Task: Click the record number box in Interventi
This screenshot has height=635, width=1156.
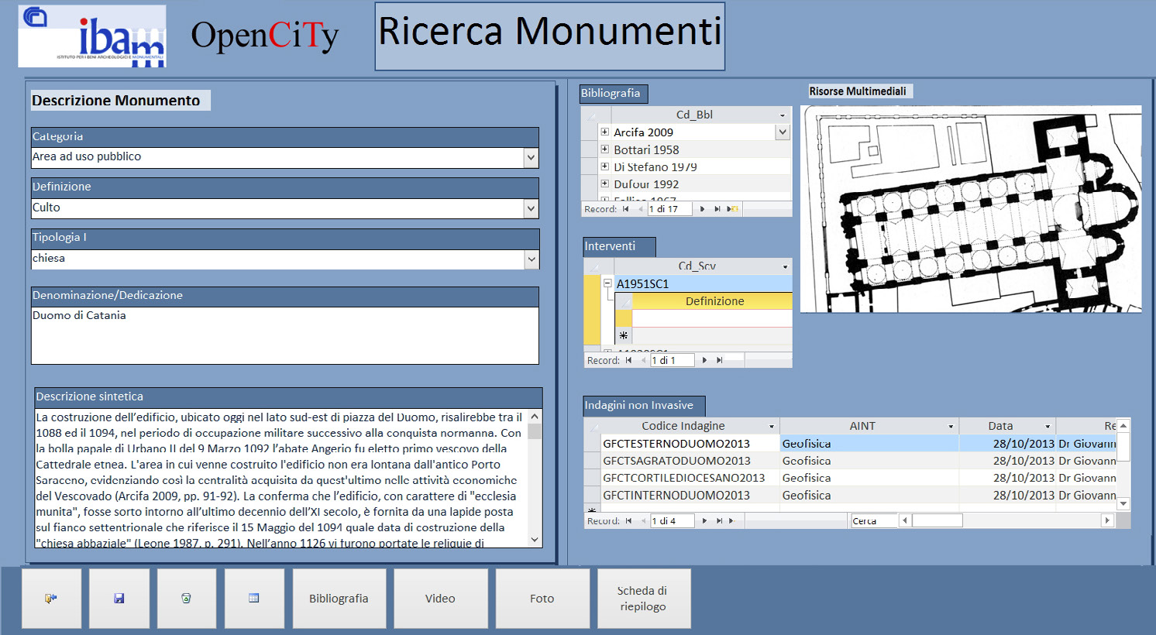Action: [673, 360]
